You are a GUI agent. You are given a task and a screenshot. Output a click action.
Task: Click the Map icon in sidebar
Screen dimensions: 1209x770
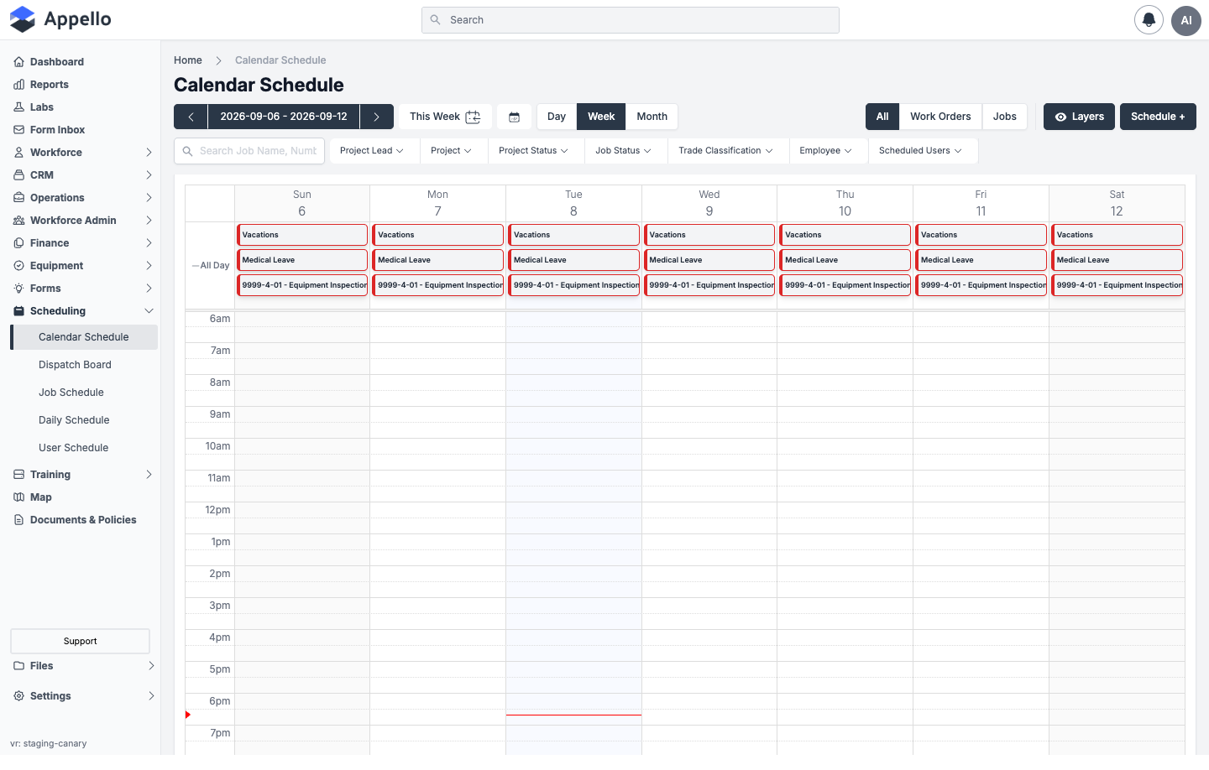click(x=19, y=497)
